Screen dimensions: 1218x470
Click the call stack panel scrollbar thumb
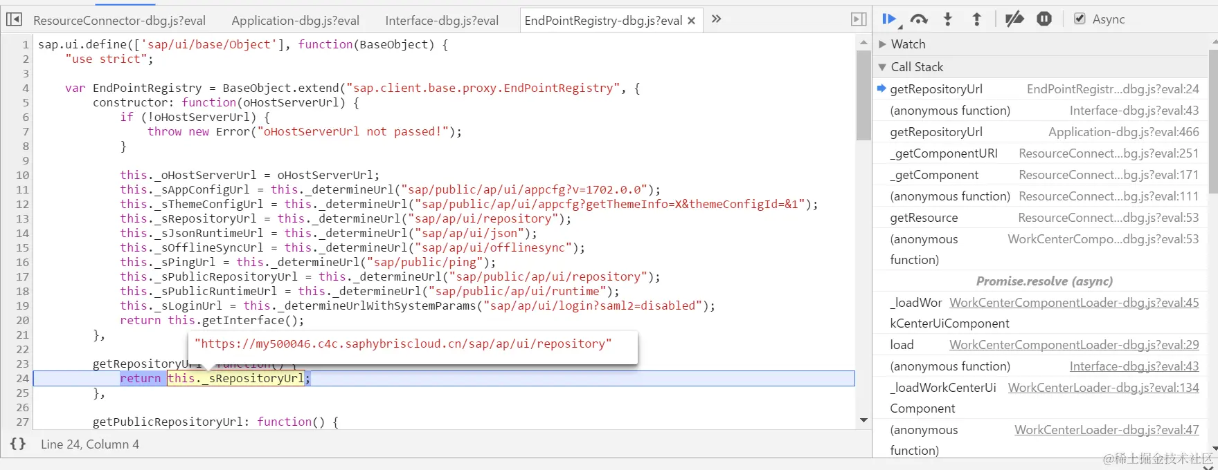click(1213, 121)
